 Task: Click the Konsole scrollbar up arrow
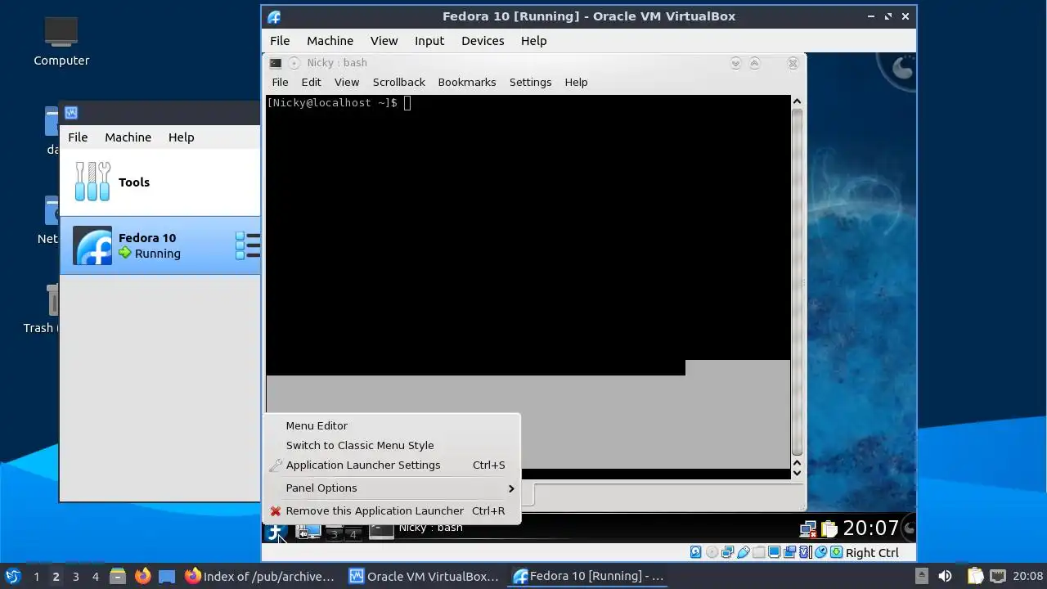tap(797, 101)
